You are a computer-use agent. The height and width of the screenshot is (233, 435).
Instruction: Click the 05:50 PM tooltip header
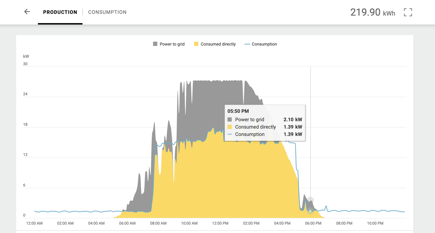(238, 111)
